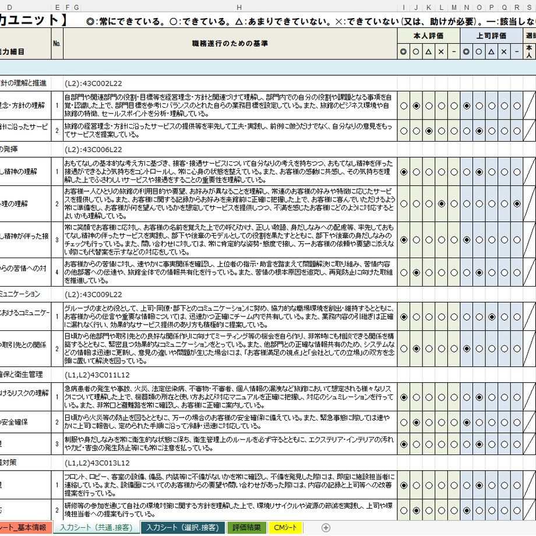Choose 本人評価 △ for the お客様一人ひとりの row
The height and width of the screenshot is (536, 536).
[x=429, y=204]
